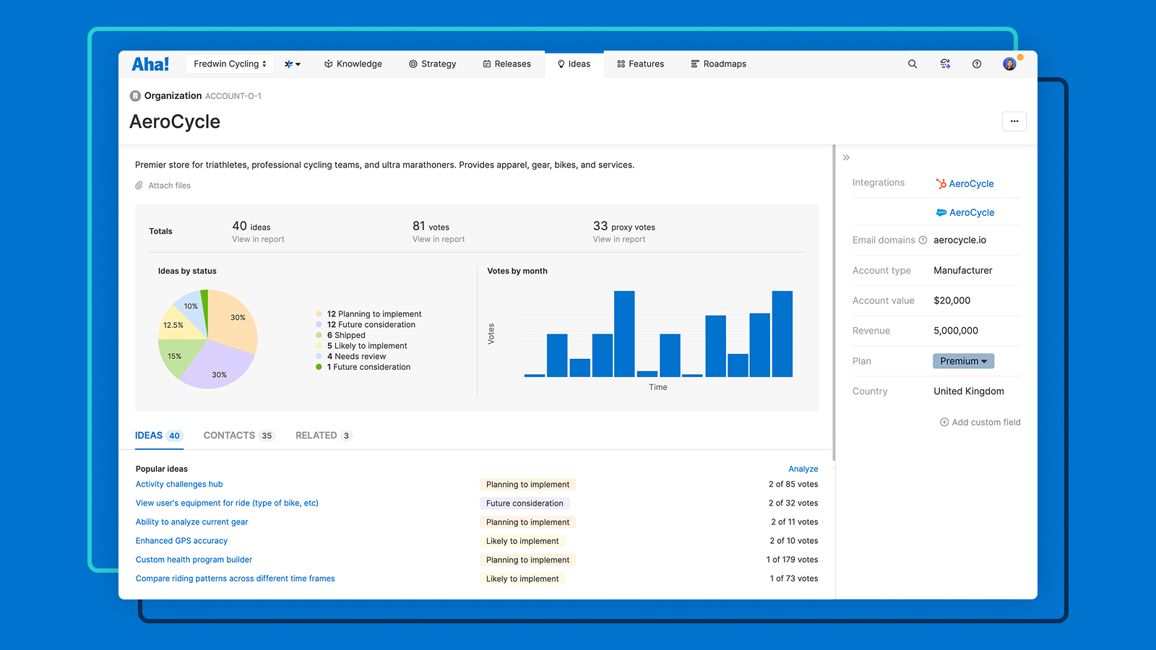Click '2 of 85 votes' text
Image resolution: width=1156 pixels, height=650 pixels.
click(793, 485)
